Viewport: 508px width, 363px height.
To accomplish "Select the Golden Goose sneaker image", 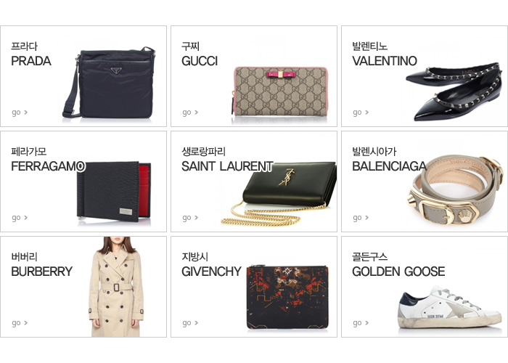I will tap(450, 308).
